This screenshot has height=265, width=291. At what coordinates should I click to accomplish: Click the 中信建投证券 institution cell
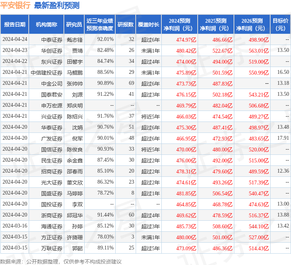coord(46,73)
